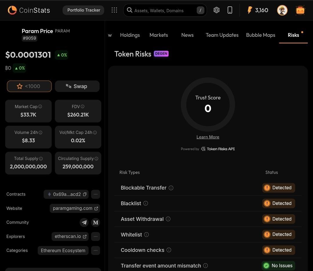This screenshot has height=271, width=313.
Task: Show Asset Withdrawal info icon
Action: pos(168,219)
